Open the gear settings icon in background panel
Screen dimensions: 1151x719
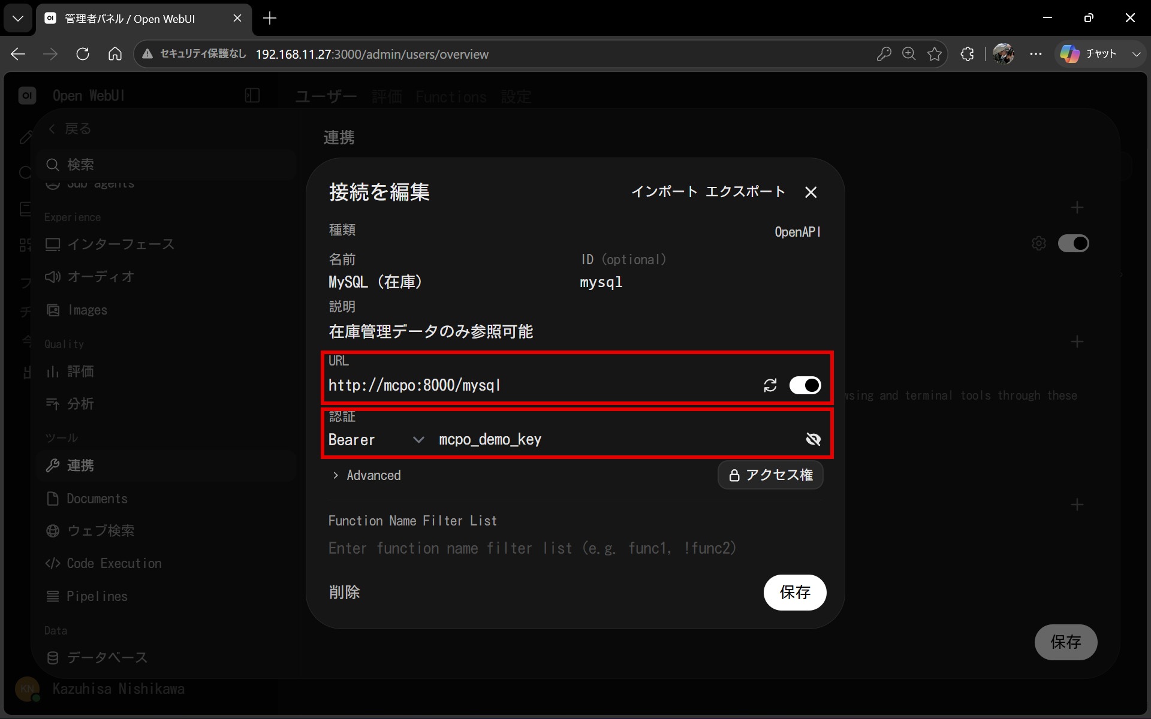1039,243
